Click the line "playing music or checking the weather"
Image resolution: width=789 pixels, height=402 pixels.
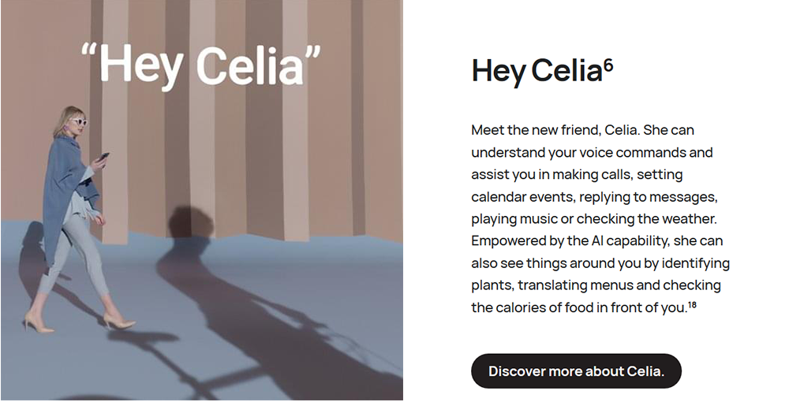[594, 218]
